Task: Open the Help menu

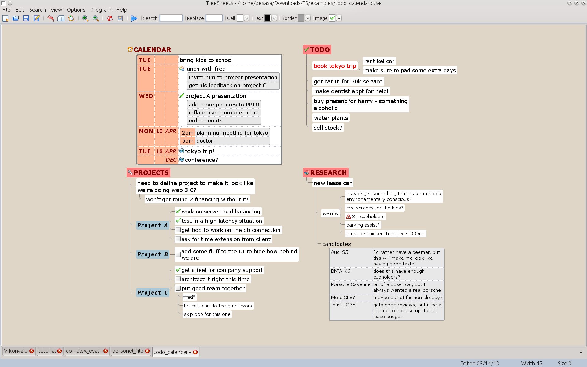Action: 121,10
